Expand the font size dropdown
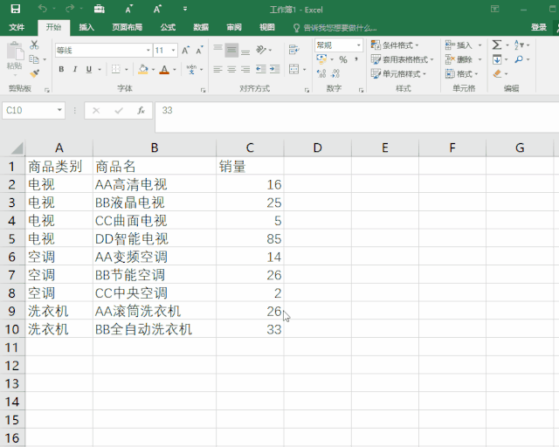 (x=173, y=51)
